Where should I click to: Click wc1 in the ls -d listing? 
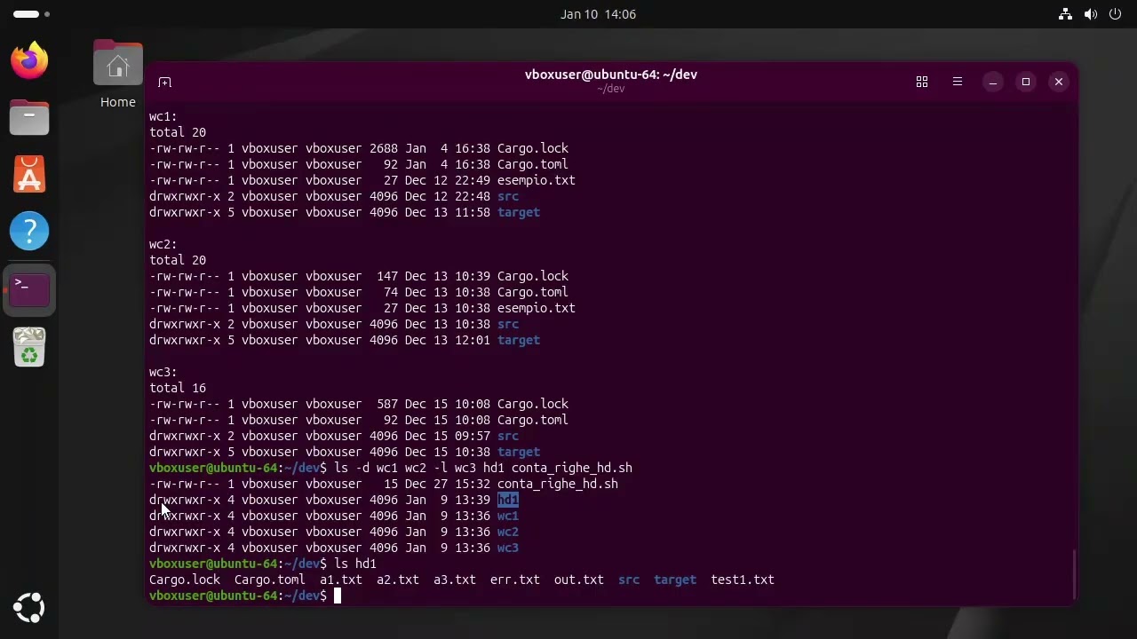point(508,516)
